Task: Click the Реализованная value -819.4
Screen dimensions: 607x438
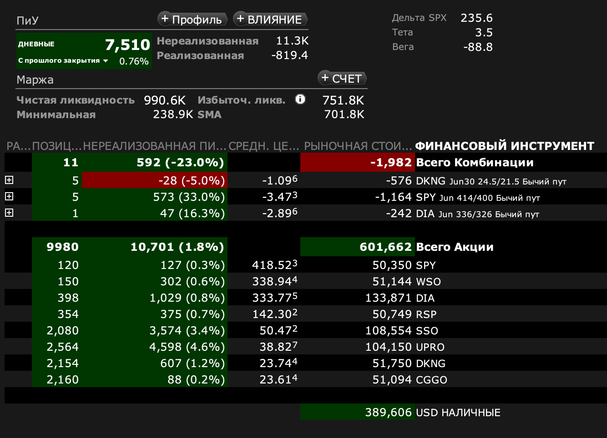Action: click(289, 55)
